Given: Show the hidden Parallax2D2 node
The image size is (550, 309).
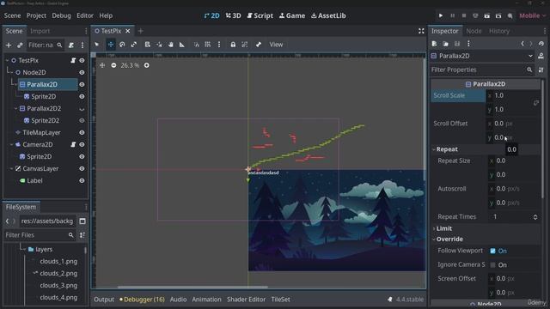Looking at the screenshot, I should click(82, 109).
